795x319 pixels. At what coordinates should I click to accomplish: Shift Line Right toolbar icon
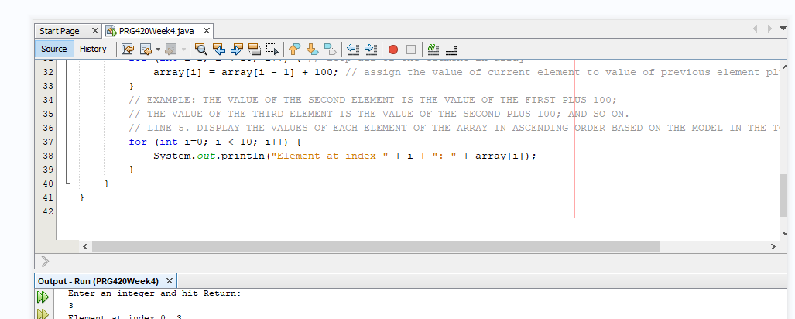[x=371, y=50]
